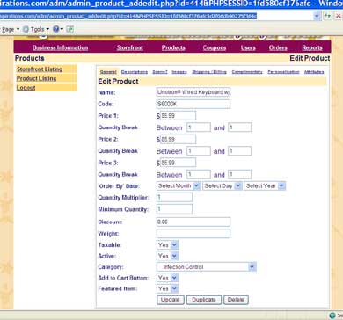Switch to the Complimentary tab
Image resolution: width=343 pixels, height=320 pixels.
247,72
